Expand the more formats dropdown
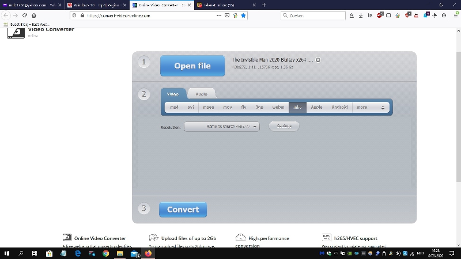Image resolution: width=461 pixels, height=259 pixels. [370, 107]
